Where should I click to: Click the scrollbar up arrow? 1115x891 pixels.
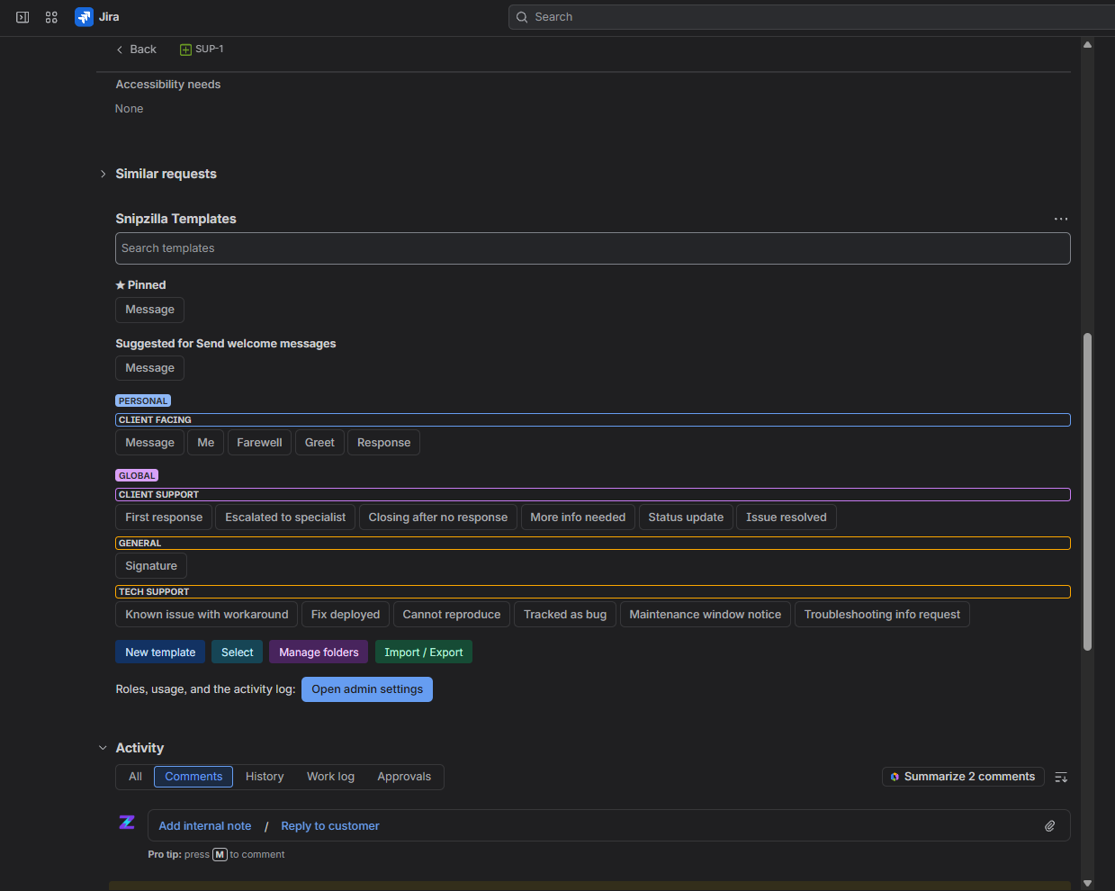click(x=1087, y=44)
